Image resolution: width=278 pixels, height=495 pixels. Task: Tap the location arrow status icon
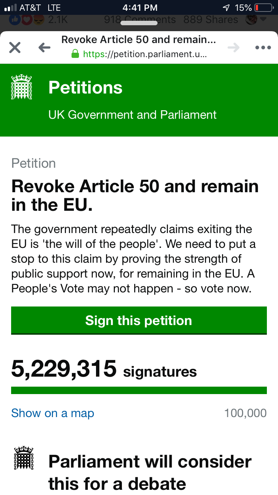pos(226,7)
